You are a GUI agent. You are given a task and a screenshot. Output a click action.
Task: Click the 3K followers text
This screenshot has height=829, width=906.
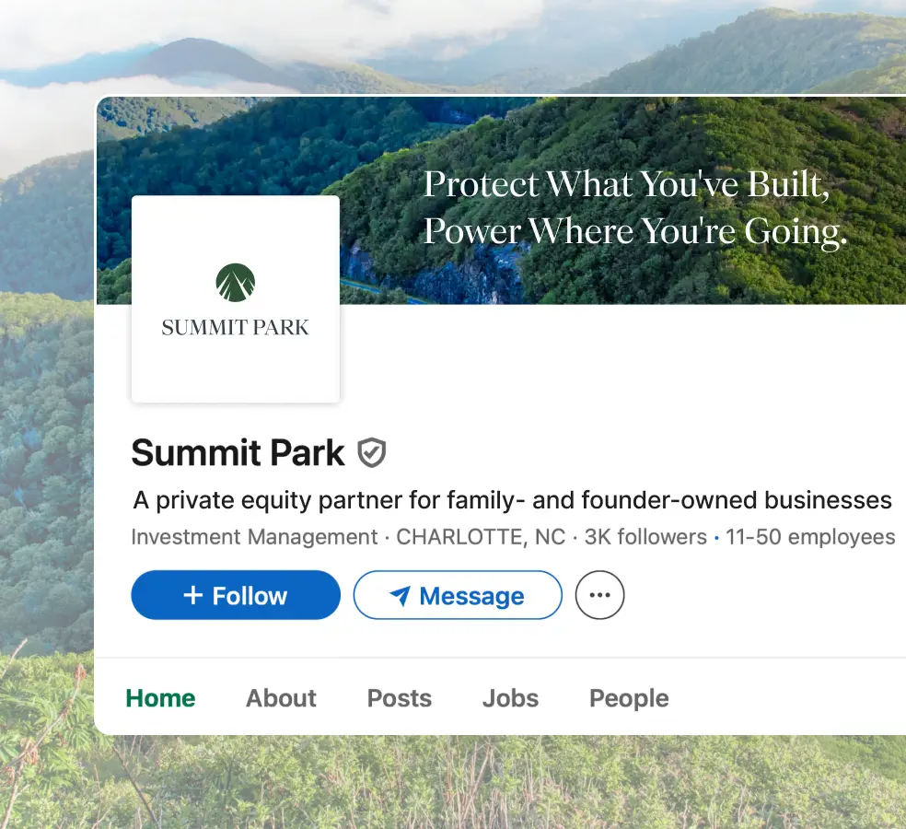coord(645,537)
